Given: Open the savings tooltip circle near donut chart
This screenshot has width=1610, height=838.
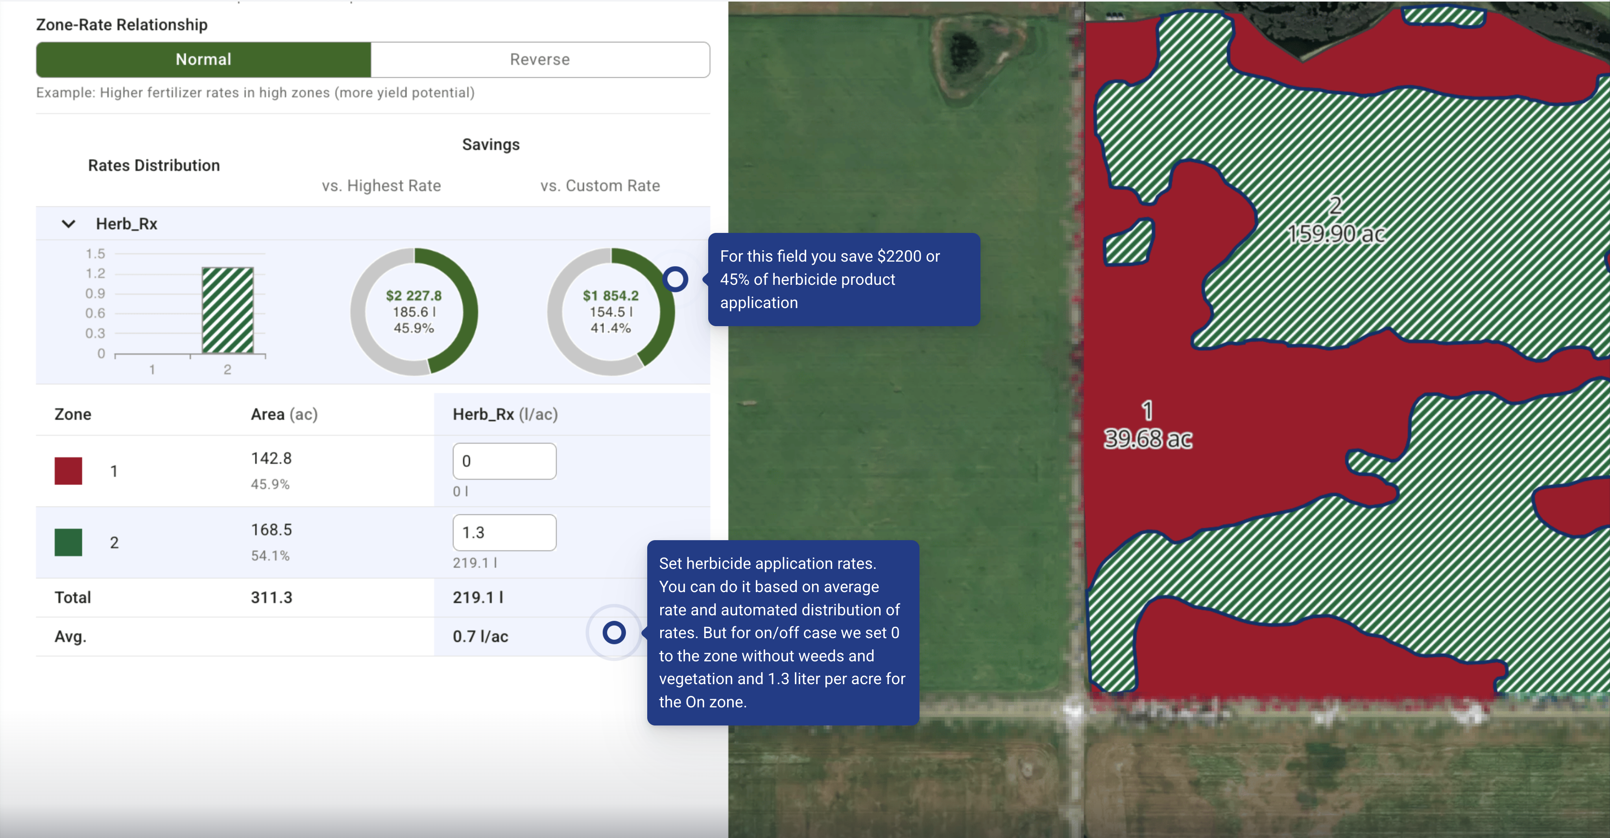Looking at the screenshot, I should click(x=676, y=279).
